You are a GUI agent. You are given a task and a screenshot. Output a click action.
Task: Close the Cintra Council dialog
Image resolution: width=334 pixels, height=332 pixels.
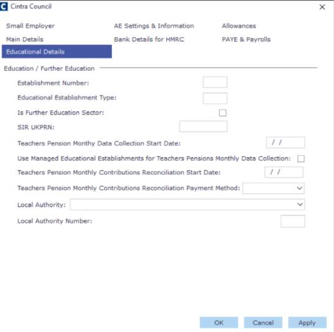click(x=322, y=7)
